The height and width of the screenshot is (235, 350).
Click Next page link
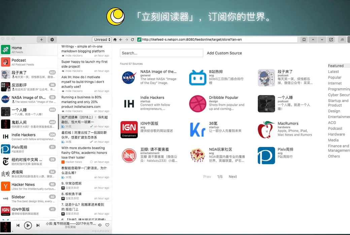233,177
